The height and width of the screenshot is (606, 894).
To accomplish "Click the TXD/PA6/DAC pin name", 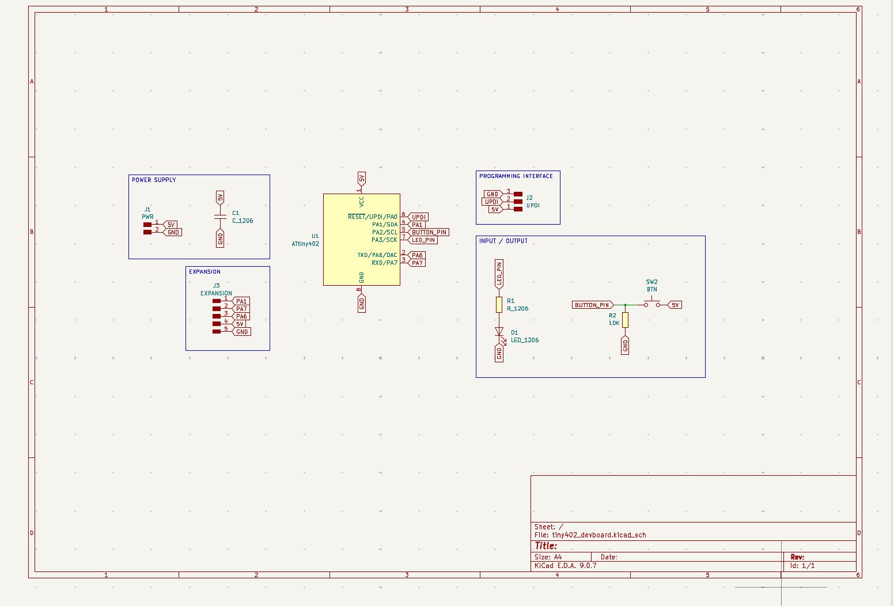I will (x=377, y=255).
